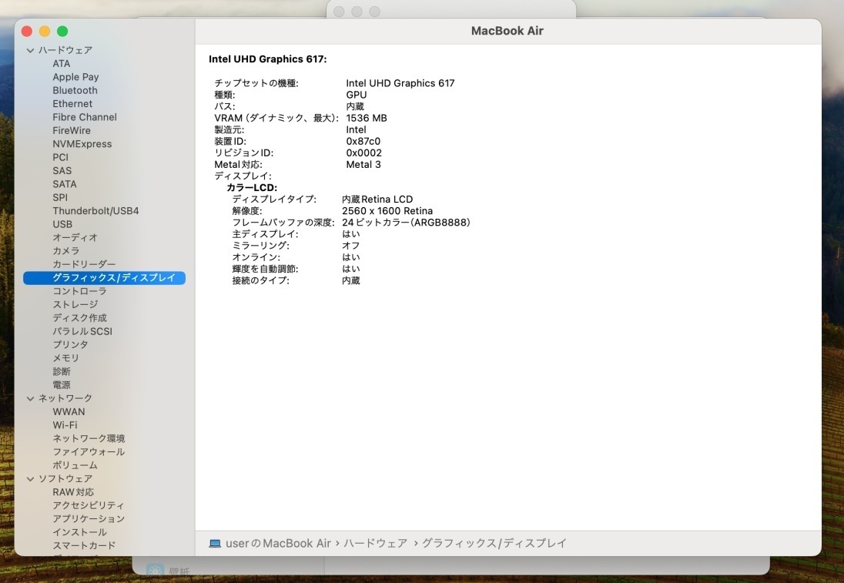844x583 pixels.
Task: Collapse the ソフトウェア section chevron
Action: pos(30,478)
